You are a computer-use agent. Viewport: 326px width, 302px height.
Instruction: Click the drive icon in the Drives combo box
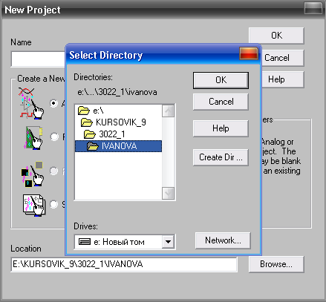[x=85, y=241]
